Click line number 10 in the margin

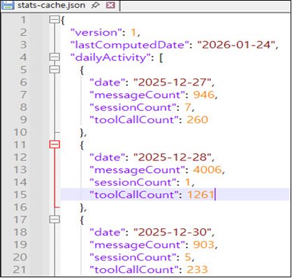click(20, 132)
